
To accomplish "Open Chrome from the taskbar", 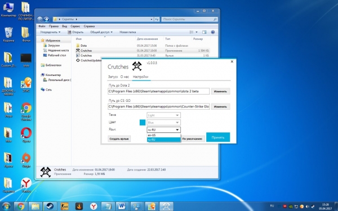I will (x=21, y=206).
